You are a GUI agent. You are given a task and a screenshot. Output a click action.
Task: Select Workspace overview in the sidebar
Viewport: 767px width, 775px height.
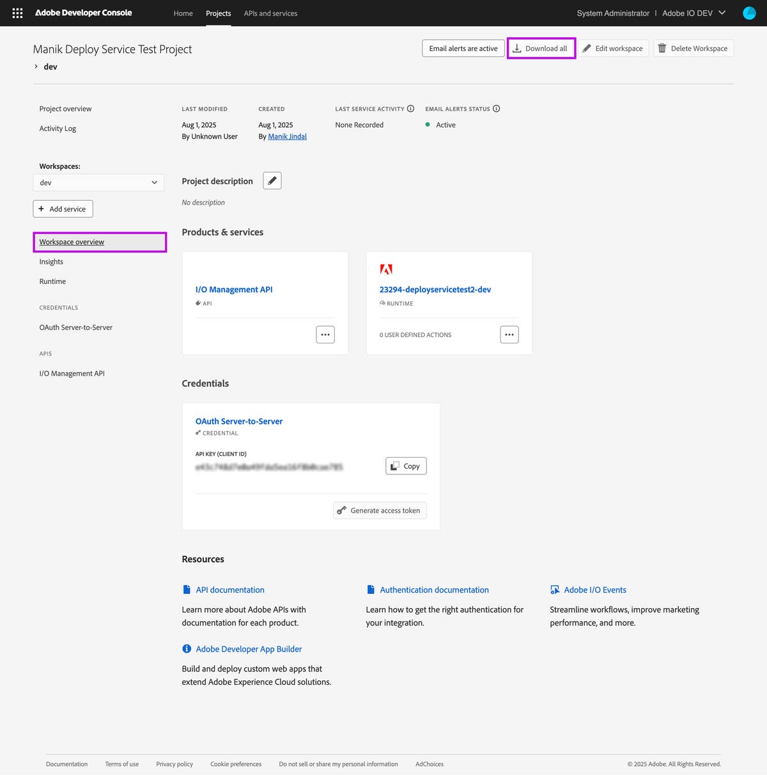click(72, 242)
